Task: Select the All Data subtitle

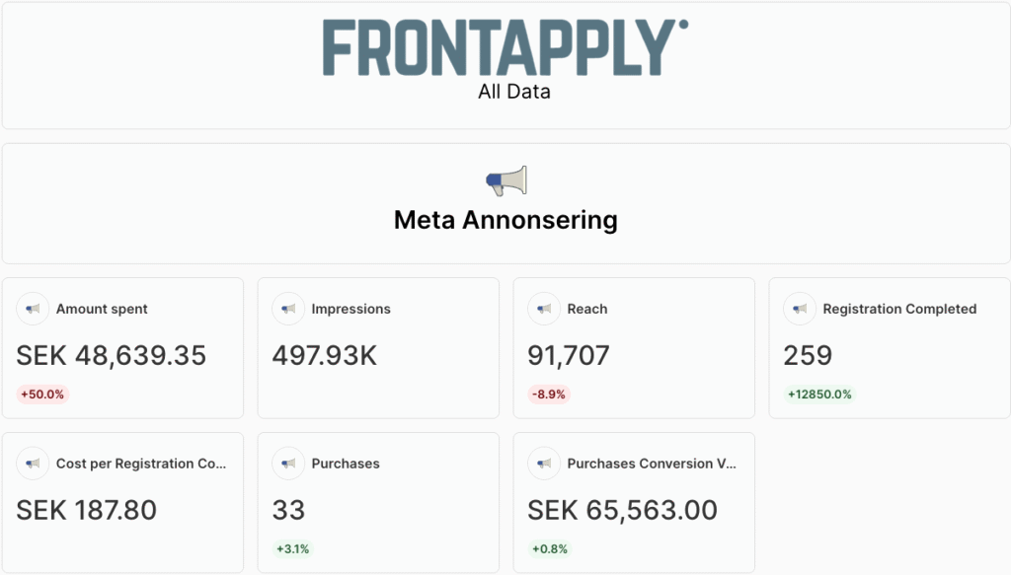Action: pos(513,93)
